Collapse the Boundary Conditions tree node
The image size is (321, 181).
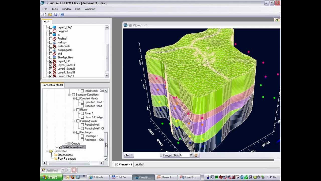point(69,95)
